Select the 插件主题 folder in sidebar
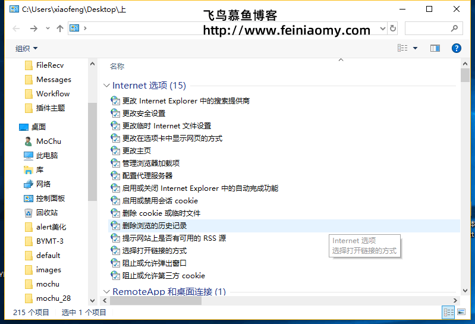Screen dimensions: 475x324 tap(45, 108)
